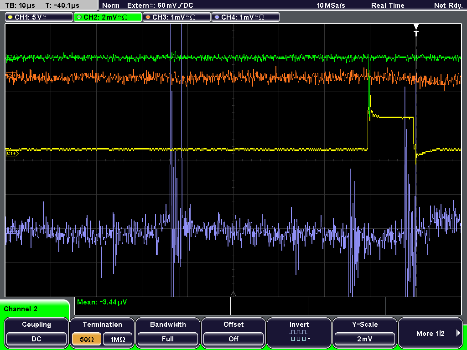The width and height of the screenshot is (467, 350).
Task: Select the CH3: 1 mV channel tab
Action: [x=176, y=17]
